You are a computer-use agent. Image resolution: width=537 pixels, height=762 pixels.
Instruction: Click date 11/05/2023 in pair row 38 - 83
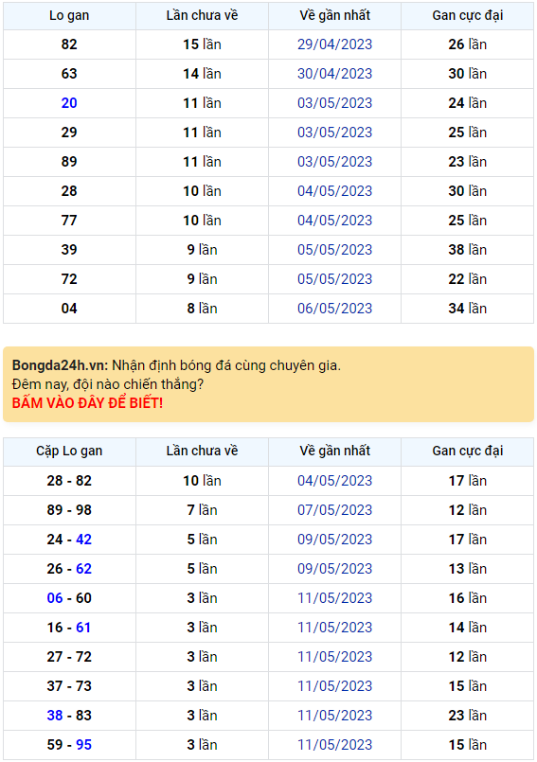click(x=334, y=716)
